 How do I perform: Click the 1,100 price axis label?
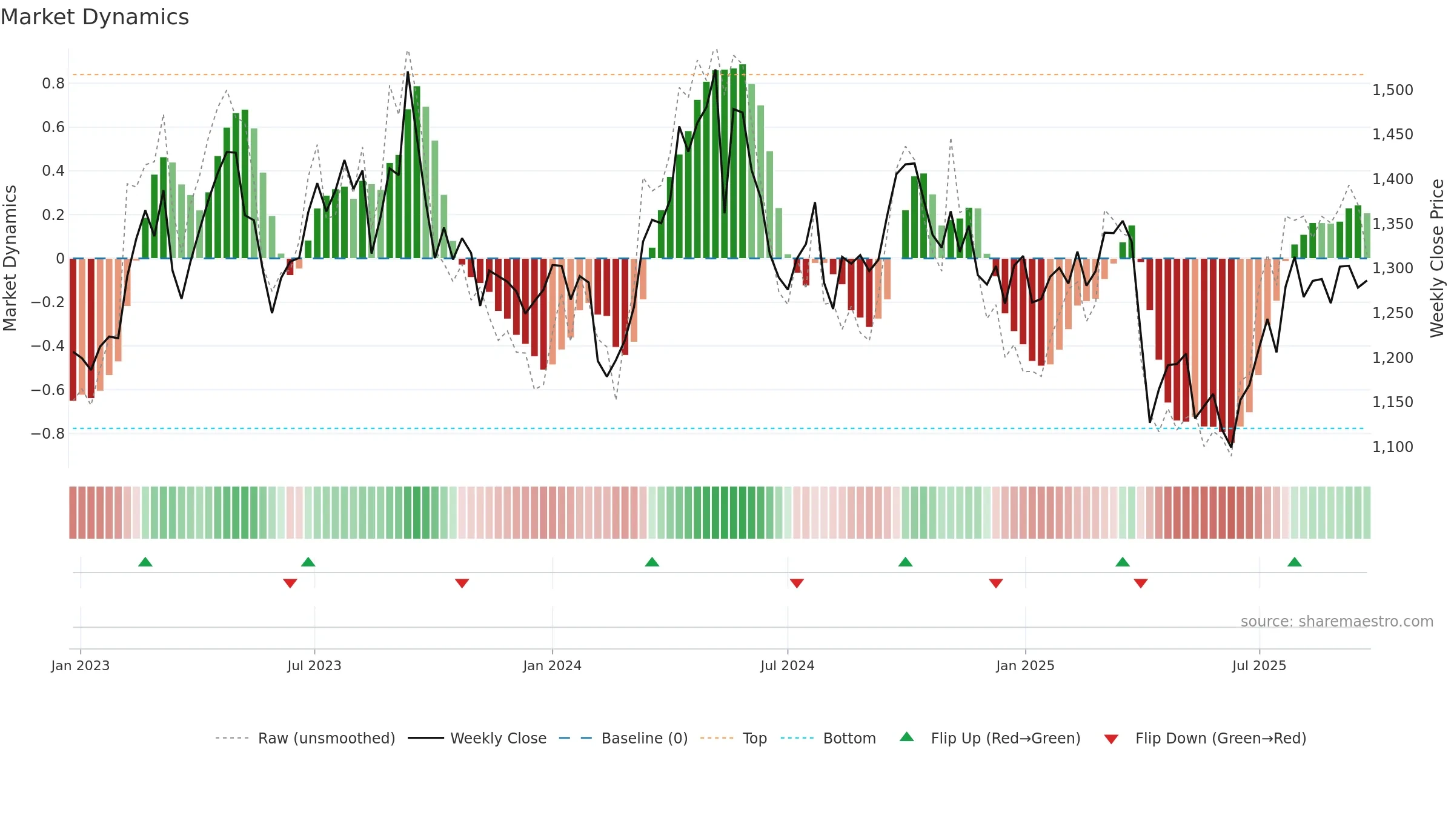(1393, 447)
